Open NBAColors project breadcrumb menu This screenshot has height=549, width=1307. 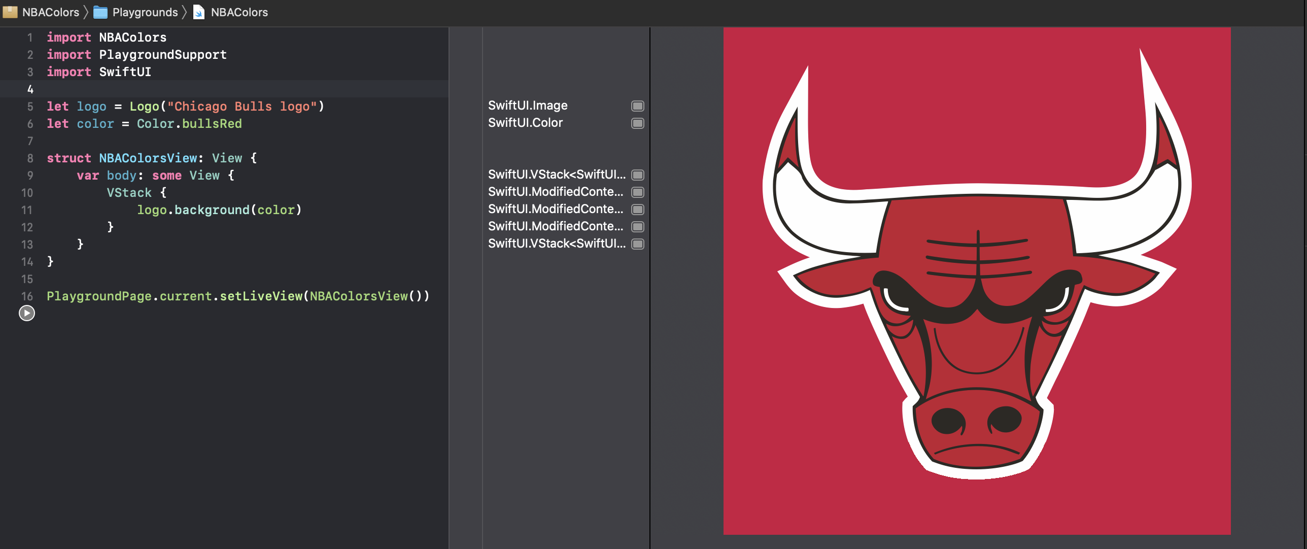(51, 12)
